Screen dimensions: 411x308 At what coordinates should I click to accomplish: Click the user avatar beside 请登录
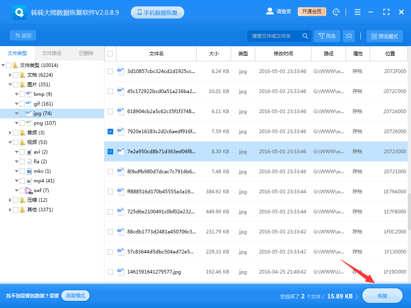point(270,11)
